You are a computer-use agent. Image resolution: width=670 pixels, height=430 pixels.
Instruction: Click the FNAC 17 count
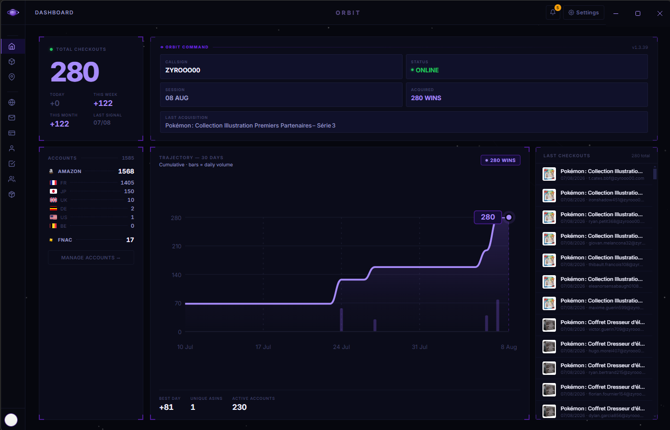pyautogui.click(x=130, y=240)
